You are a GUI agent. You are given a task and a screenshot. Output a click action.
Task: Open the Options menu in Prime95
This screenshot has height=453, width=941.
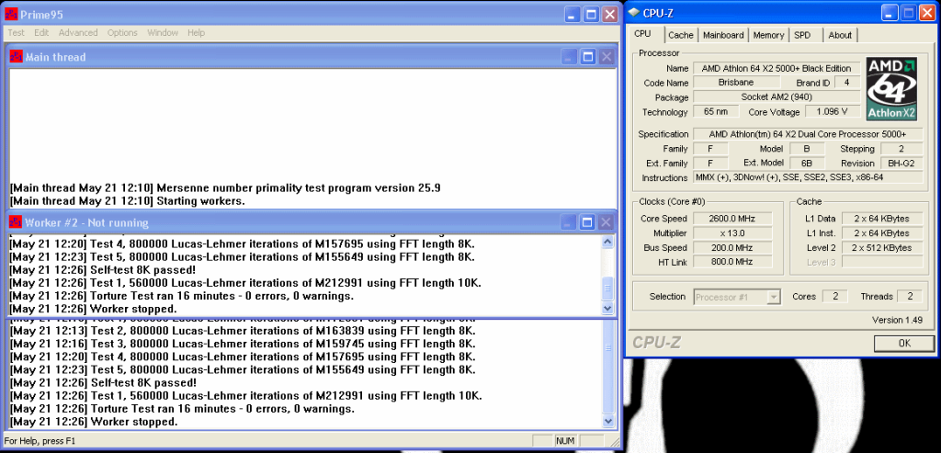[x=122, y=33]
